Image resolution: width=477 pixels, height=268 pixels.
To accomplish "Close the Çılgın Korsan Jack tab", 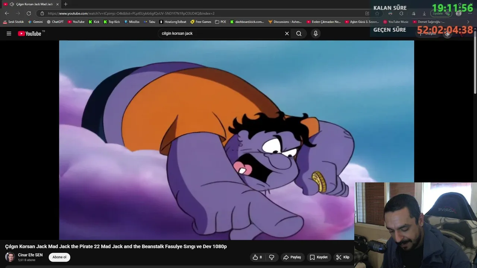I will [57, 4].
